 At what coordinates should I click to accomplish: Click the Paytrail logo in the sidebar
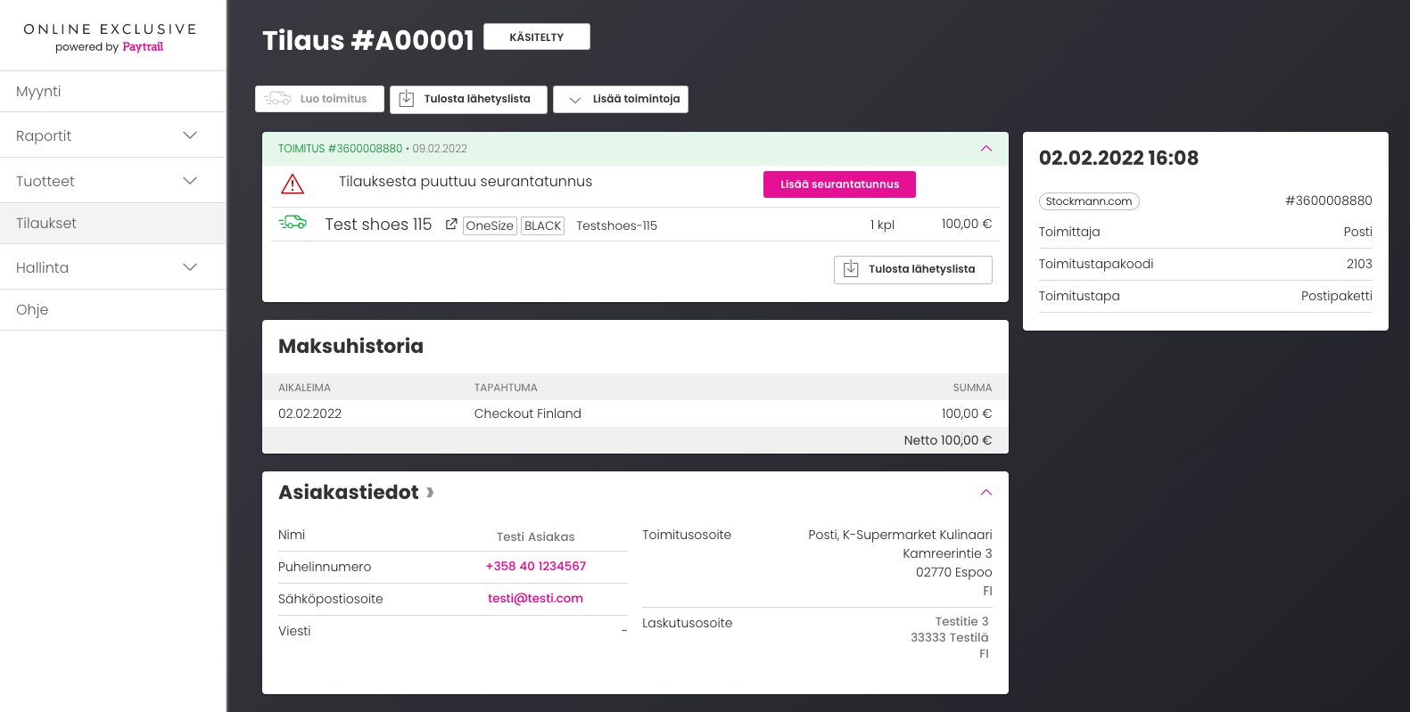tap(143, 47)
